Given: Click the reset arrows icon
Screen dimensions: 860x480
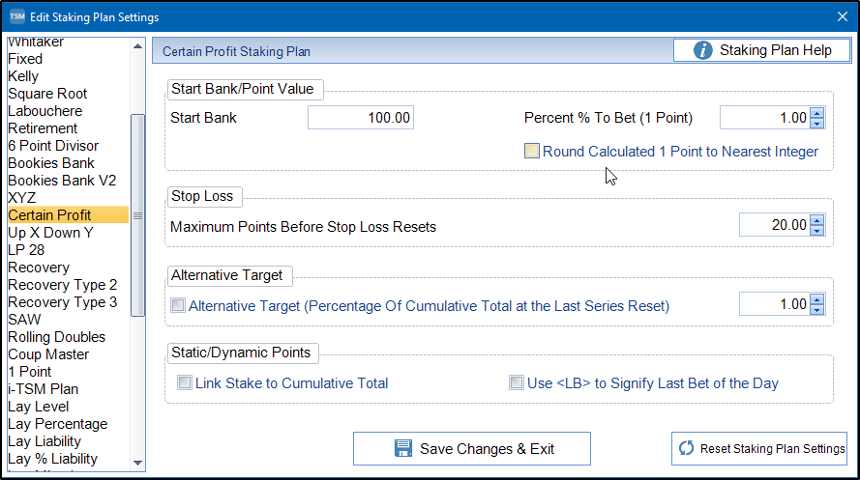Looking at the screenshot, I should coord(687,448).
